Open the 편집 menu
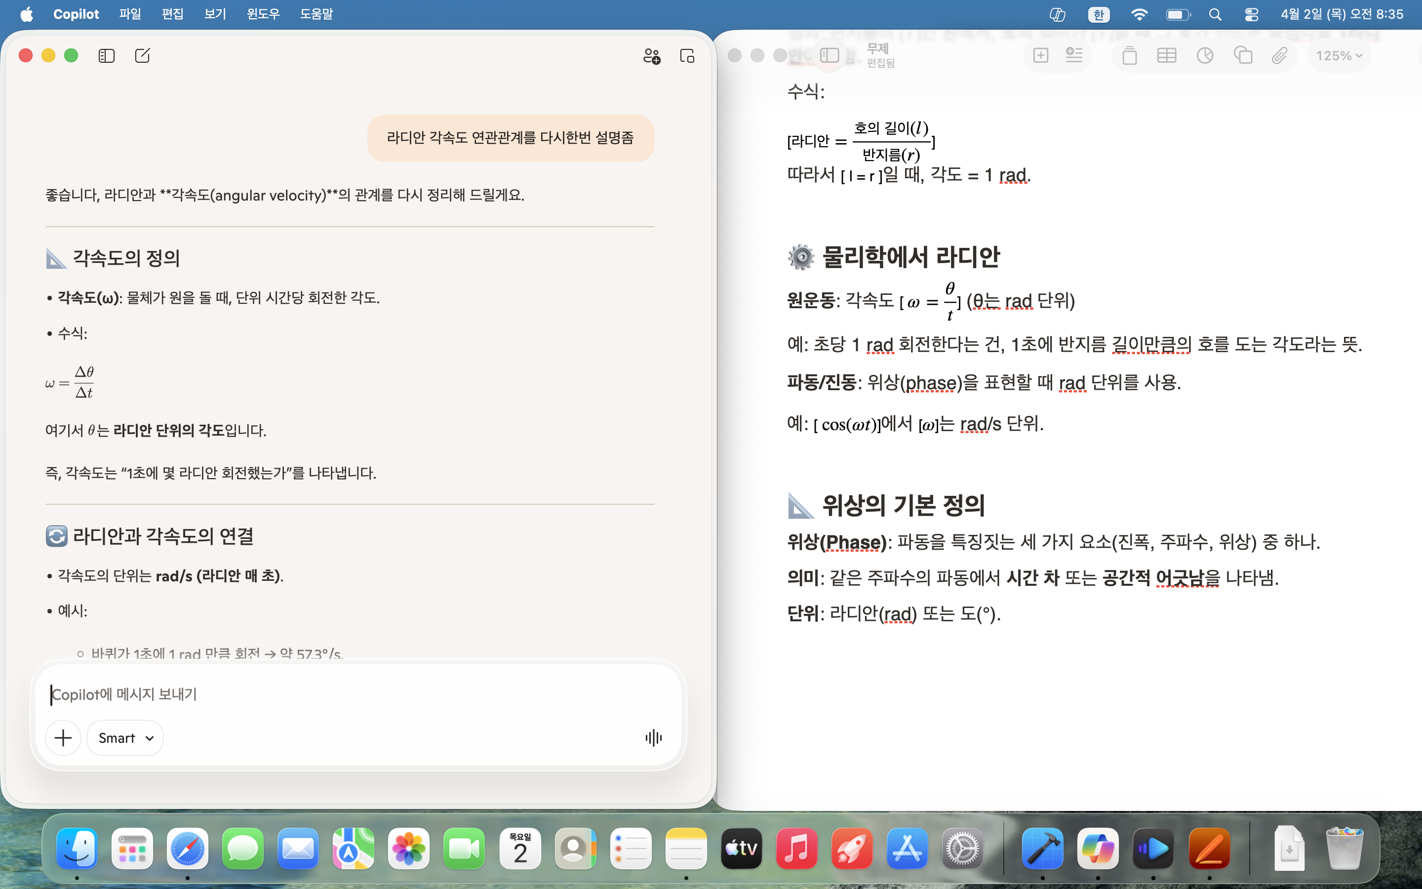 (x=172, y=14)
